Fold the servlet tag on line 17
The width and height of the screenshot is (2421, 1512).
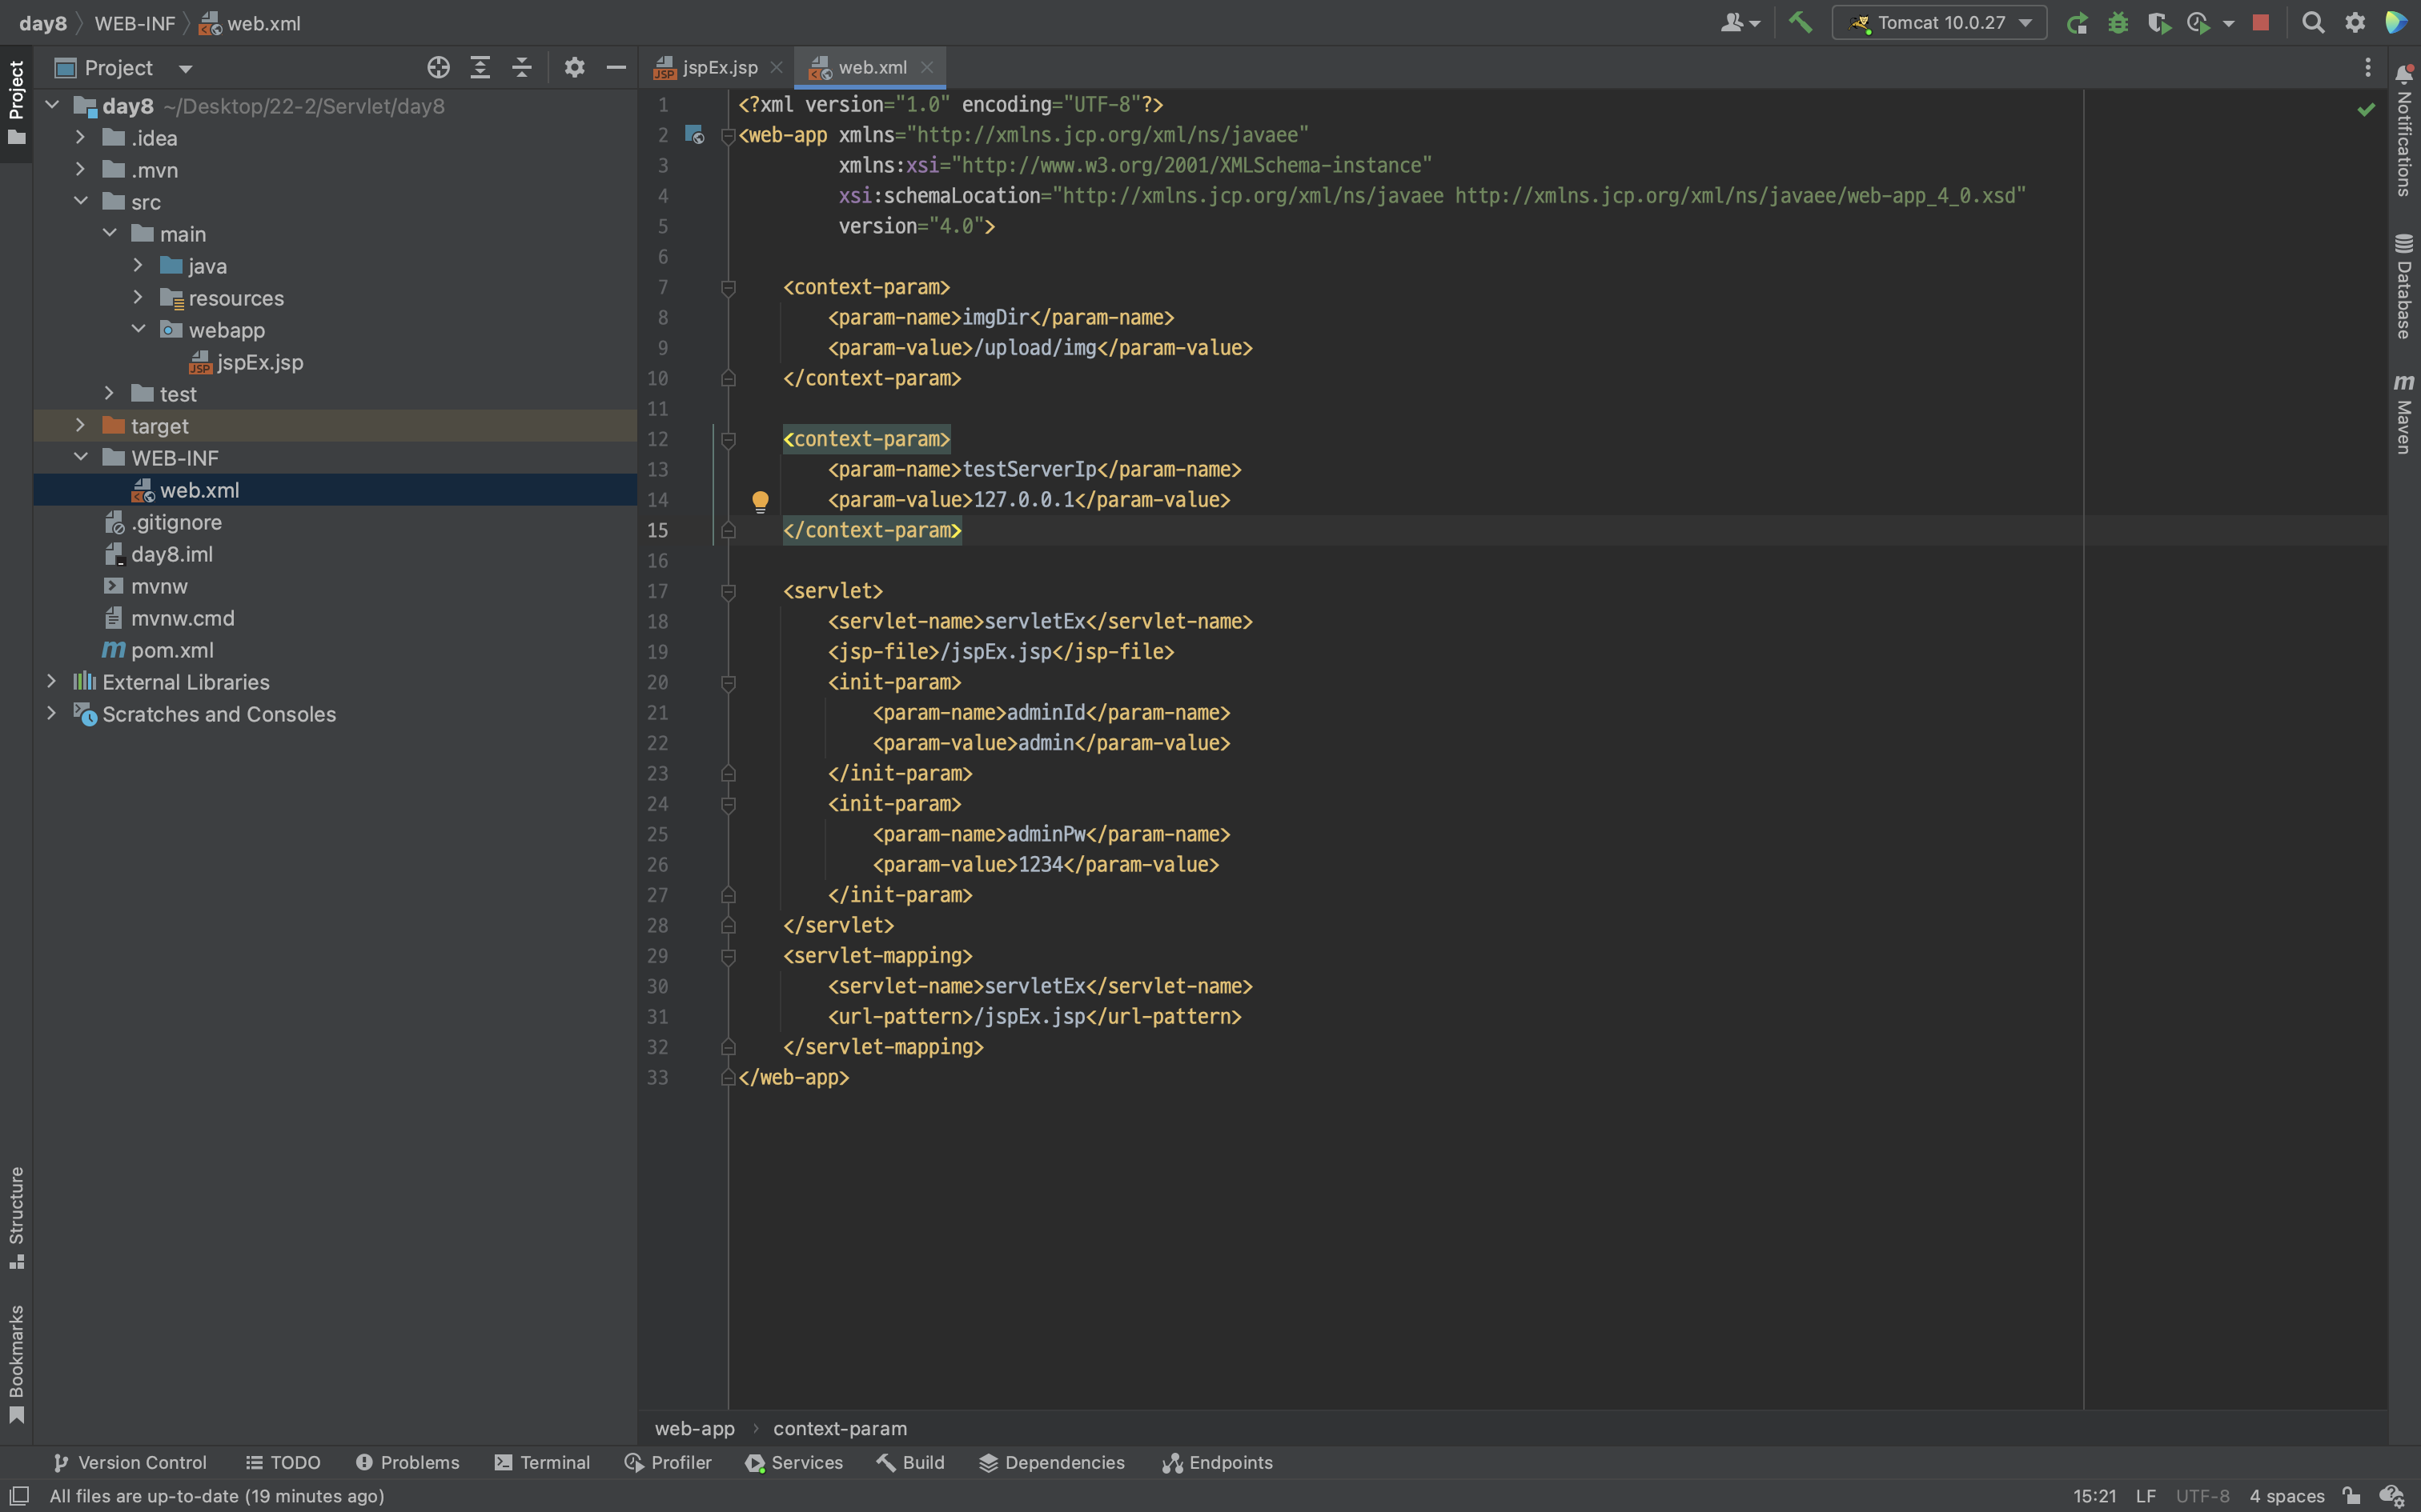pyautogui.click(x=729, y=592)
